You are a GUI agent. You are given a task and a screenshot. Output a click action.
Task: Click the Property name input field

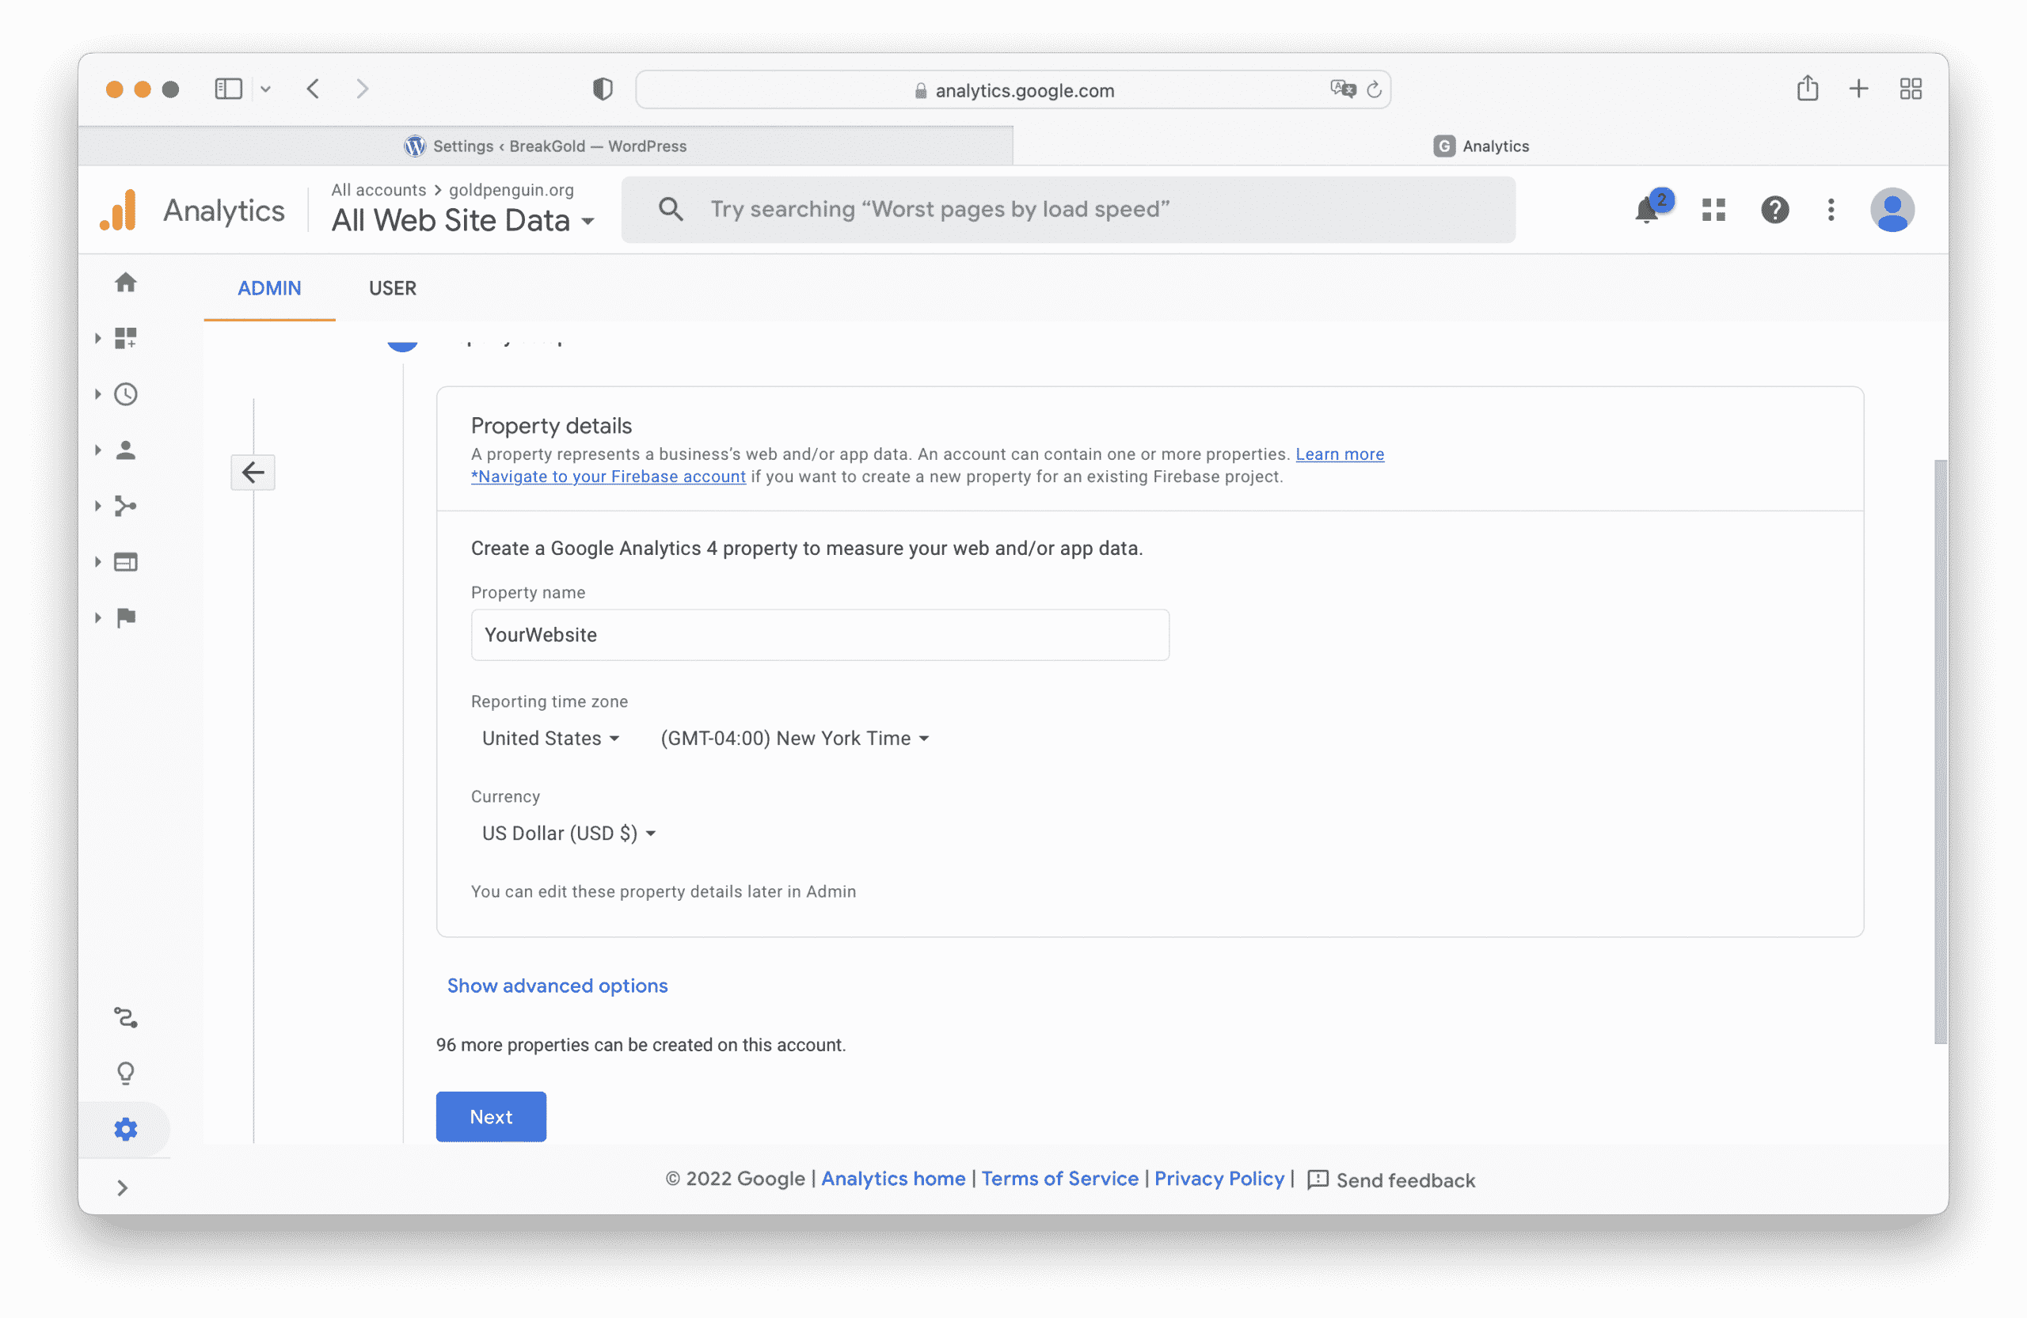pyautogui.click(x=820, y=635)
